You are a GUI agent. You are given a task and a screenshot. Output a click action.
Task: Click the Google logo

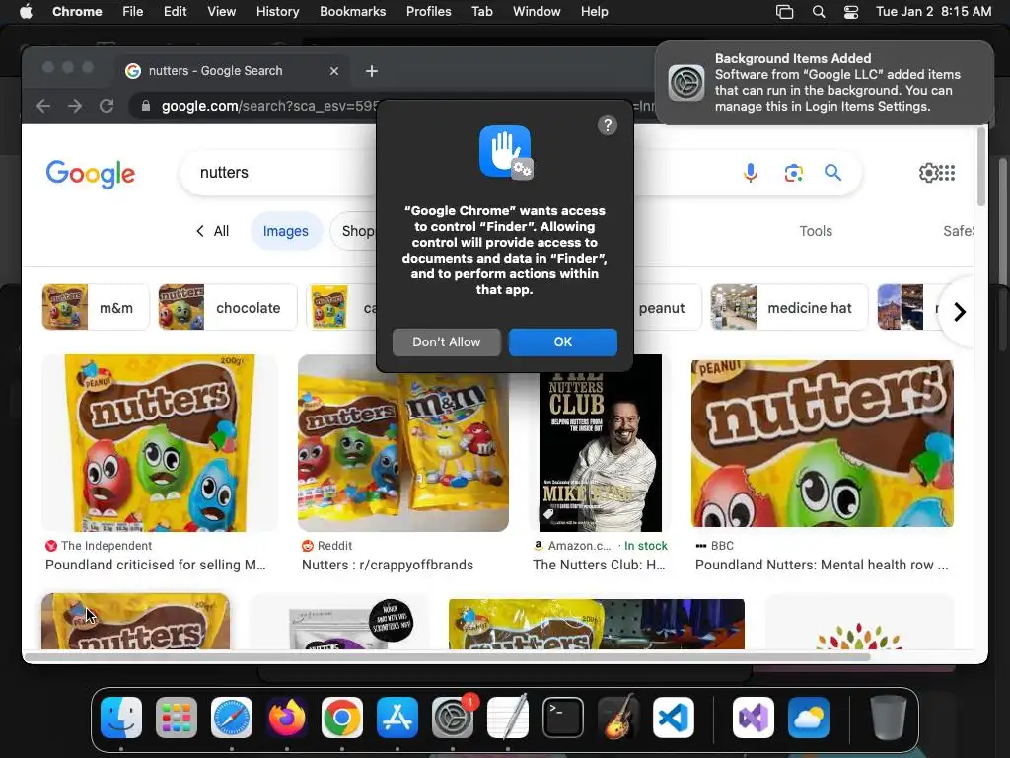90,174
